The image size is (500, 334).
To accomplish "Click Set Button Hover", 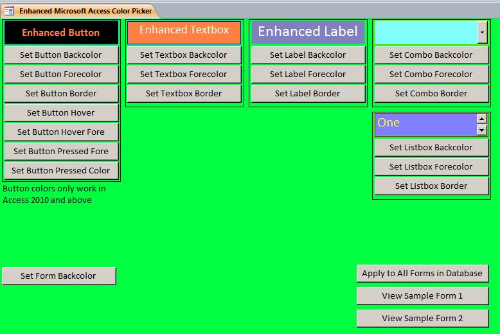I will 61,113.
